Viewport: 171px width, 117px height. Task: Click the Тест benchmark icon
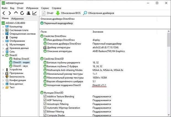7,87
